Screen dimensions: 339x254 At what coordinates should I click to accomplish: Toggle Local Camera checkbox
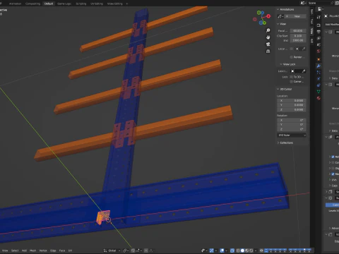[292, 49]
